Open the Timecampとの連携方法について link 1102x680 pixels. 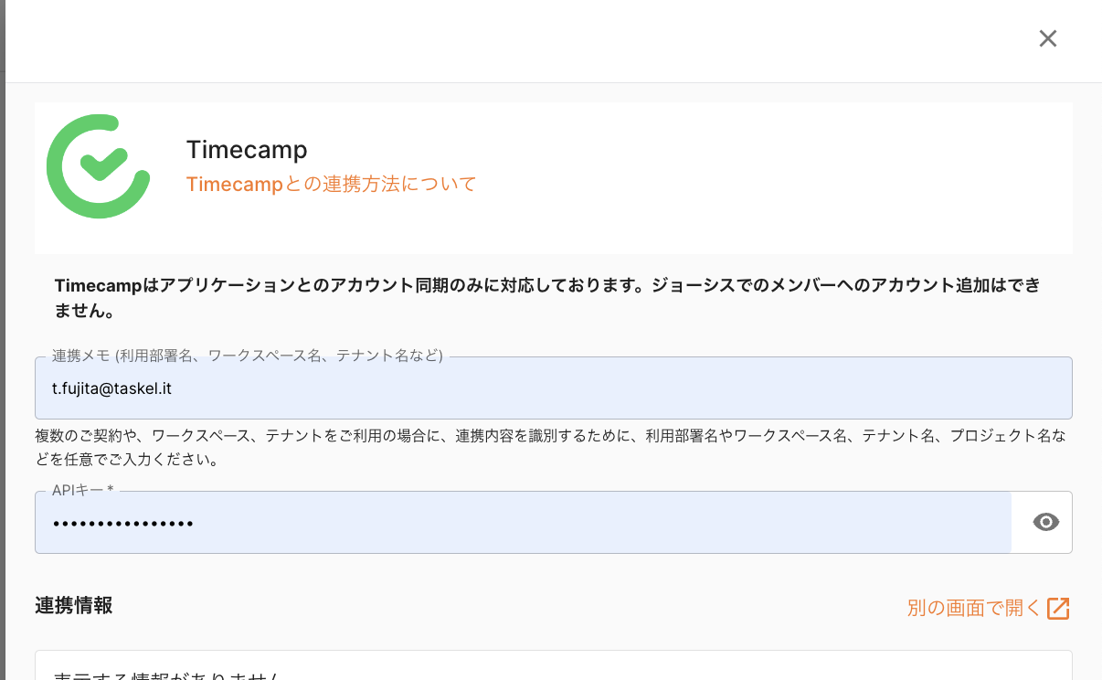(x=331, y=184)
